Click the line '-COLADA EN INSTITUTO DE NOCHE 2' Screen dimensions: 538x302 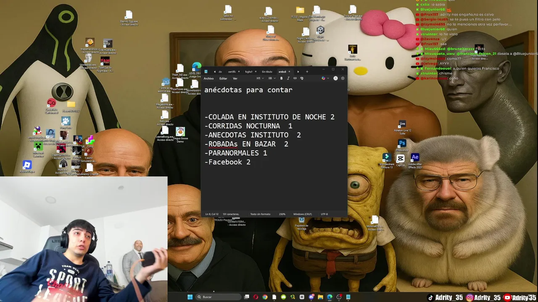(x=269, y=117)
